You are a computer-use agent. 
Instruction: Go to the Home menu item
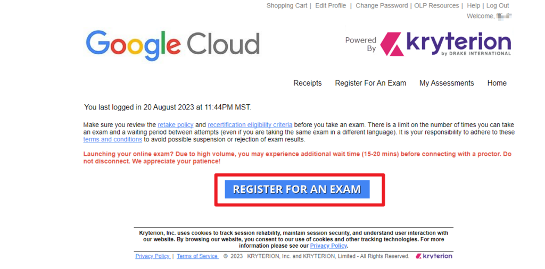point(497,83)
